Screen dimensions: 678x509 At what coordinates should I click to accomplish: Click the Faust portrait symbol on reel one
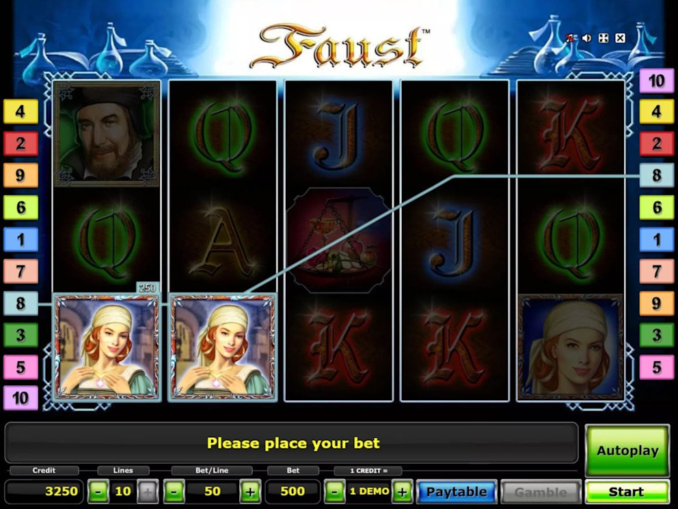tap(107, 134)
